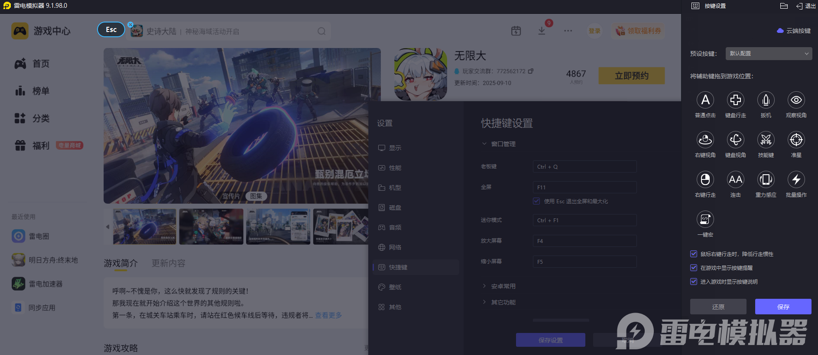Screen dimensions: 818x355
Task: Click the 领取福利券 button
Action: pyautogui.click(x=638, y=31)
